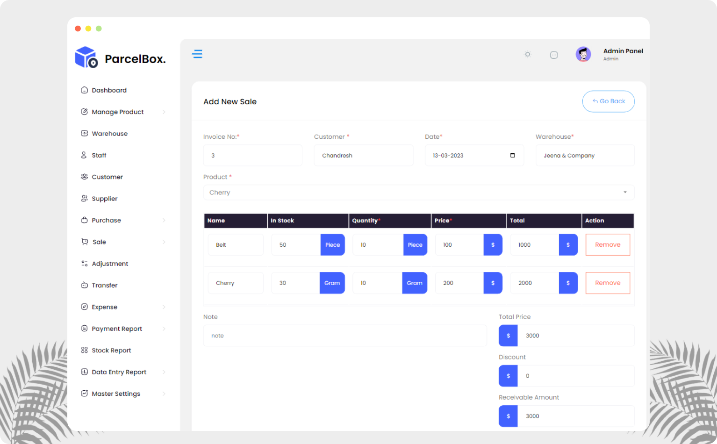Select the Dashboard sidebar icon
This screenshot has height=444, width=717.
[84, 90]
